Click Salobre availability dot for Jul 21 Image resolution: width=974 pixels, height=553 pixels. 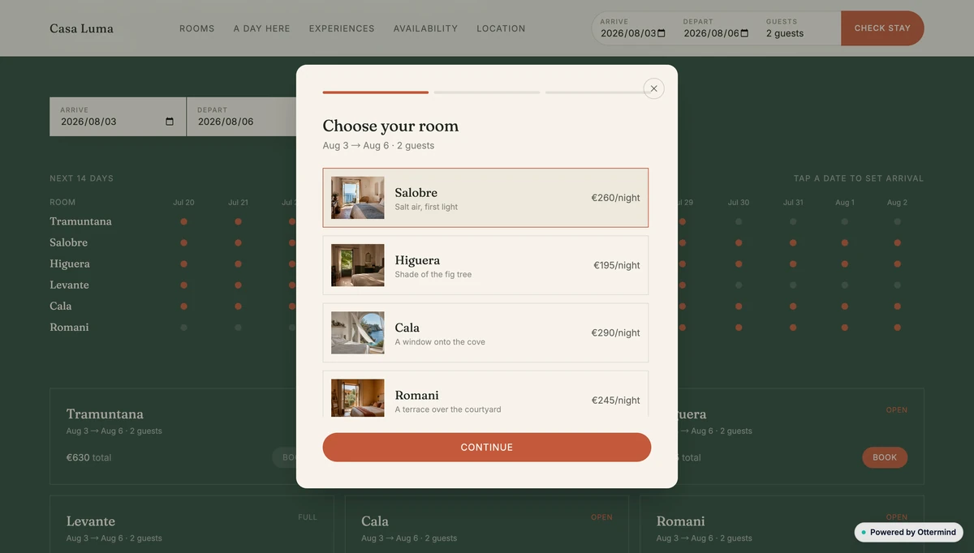point(239,242)
